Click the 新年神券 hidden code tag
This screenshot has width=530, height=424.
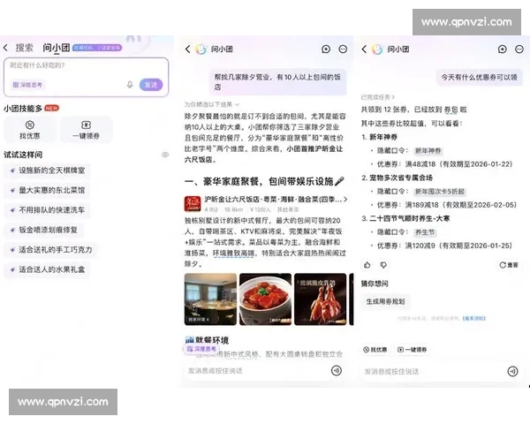coord(428,151)
